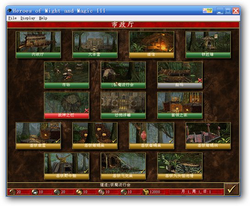Select the 酒馆 tavern building card
The width and height of the screenshot is (250, 206).
[151, 45]
